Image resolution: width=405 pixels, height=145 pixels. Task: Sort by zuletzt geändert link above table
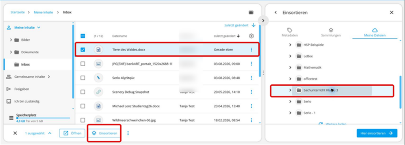pyautogui.click(x=237, y=25)
